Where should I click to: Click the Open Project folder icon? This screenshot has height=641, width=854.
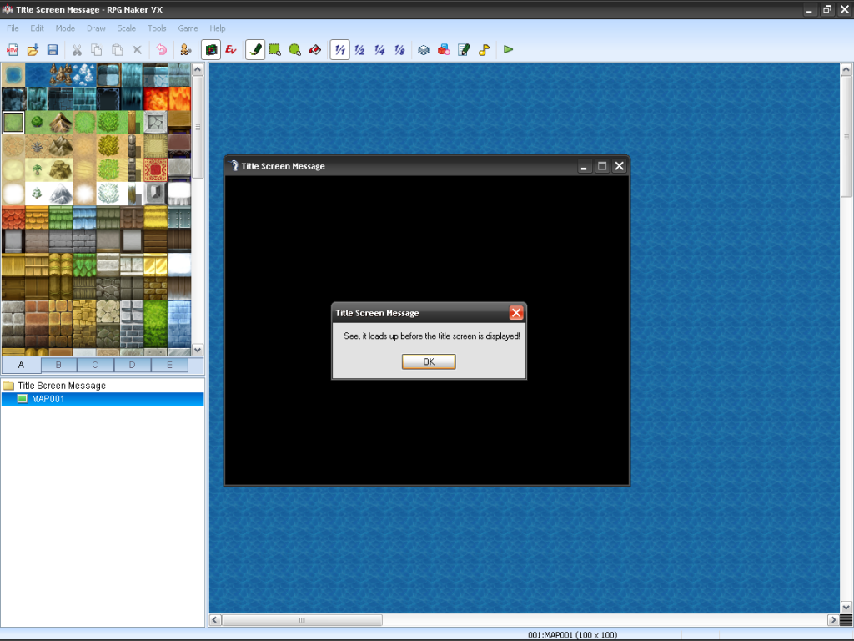coord(33,50)
